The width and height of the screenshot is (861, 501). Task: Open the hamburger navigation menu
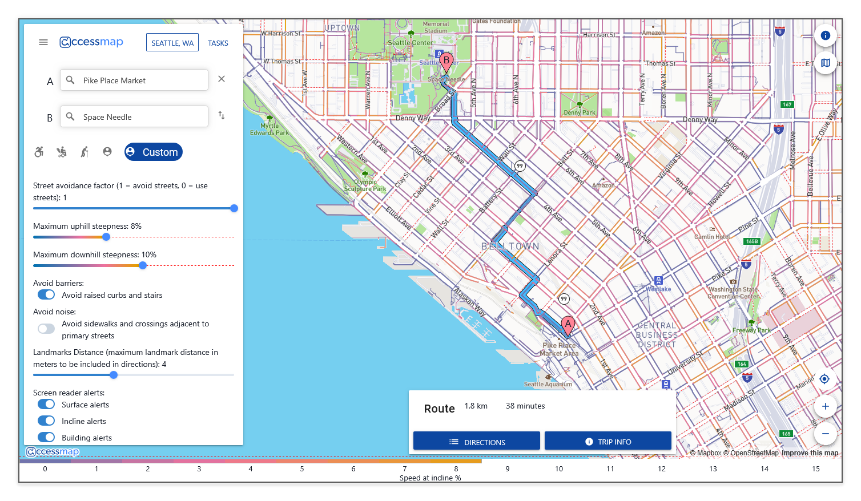click(43, 42)
